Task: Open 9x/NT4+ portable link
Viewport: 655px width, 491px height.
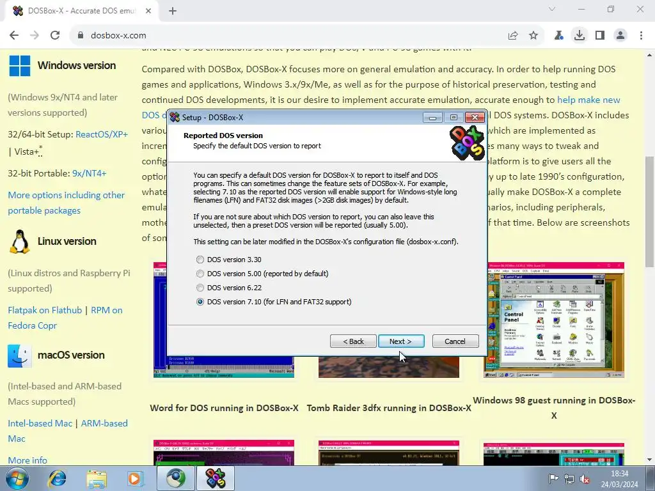Action: tap(89, 173)
